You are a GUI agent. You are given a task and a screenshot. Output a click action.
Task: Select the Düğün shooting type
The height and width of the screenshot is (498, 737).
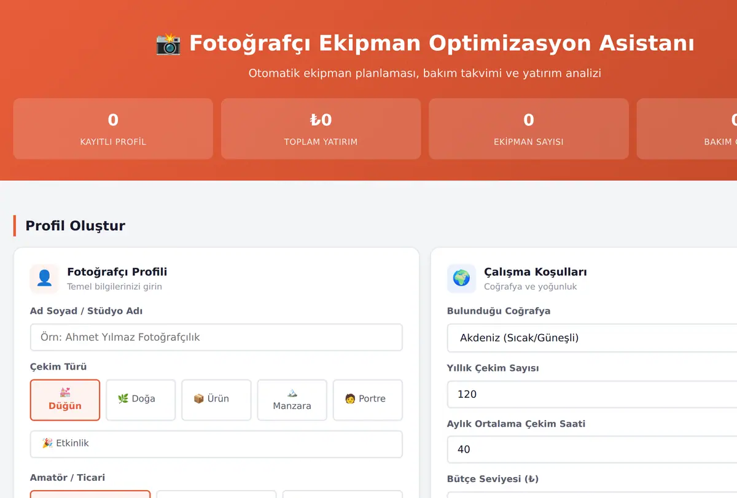65,400
